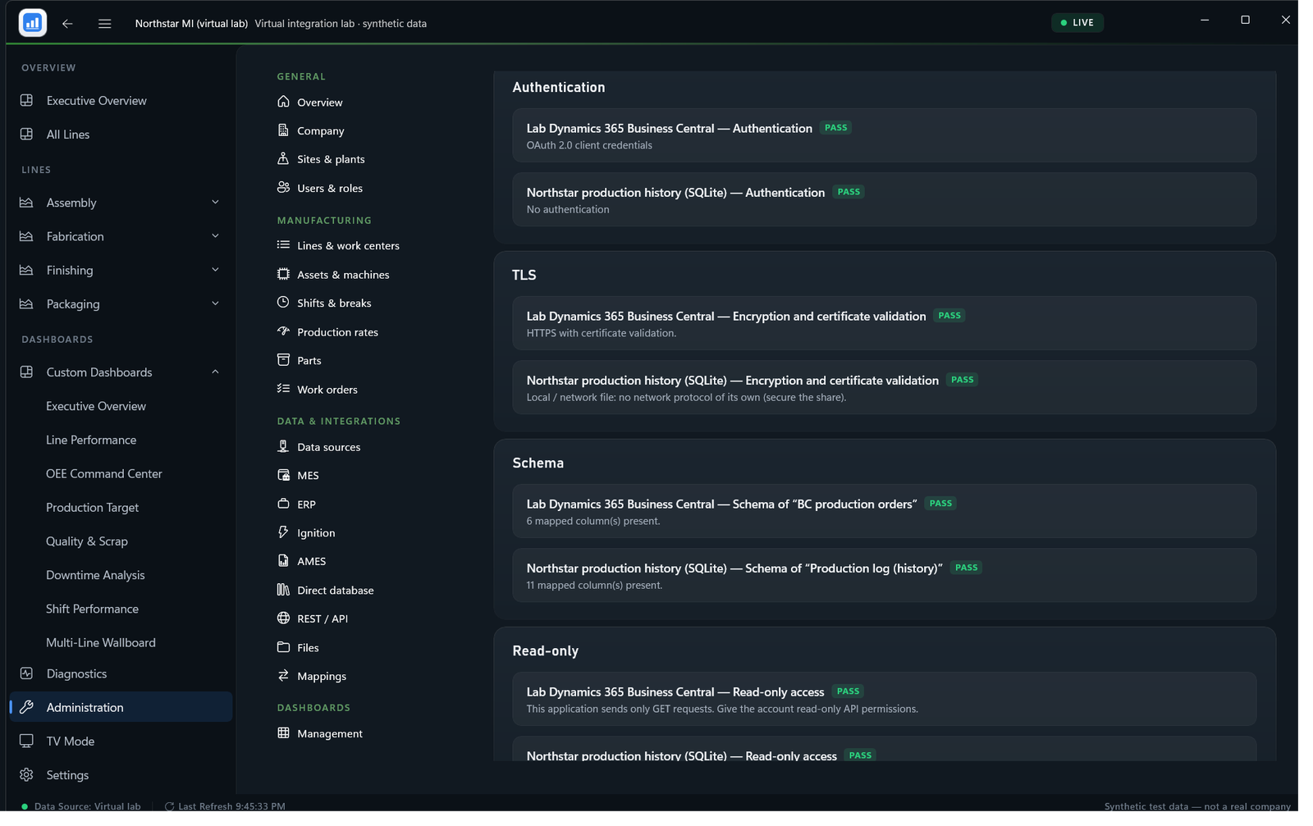The height and width of the screenshot is (826, 1313).
Task: Open the All Lines icon
Action: click(x=26, y=135)
